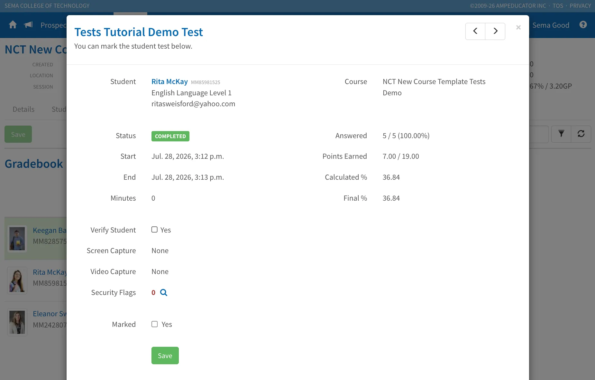This screenshot has width=595, height=380.
Task: Click start time Jul. 28, 2026, 3:12 p.m.
Action: coord(188,156)
